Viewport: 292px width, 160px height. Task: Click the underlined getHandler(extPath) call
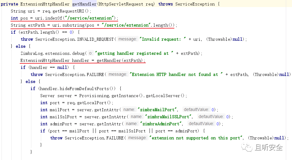pos(119,60)
